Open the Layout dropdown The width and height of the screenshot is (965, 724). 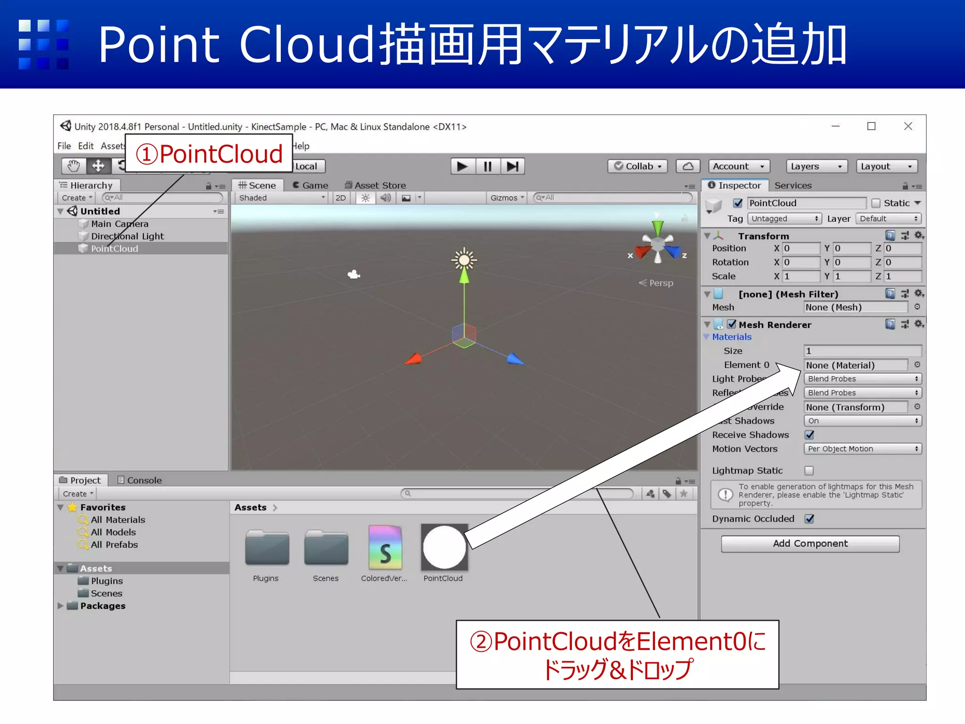(887, 166)
